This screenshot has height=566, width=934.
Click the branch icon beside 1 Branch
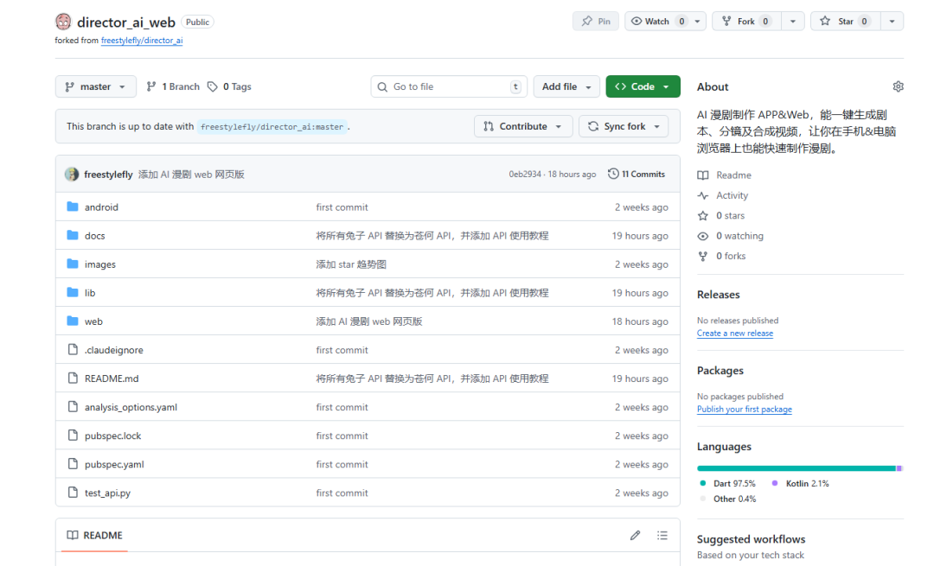(151, 86)
